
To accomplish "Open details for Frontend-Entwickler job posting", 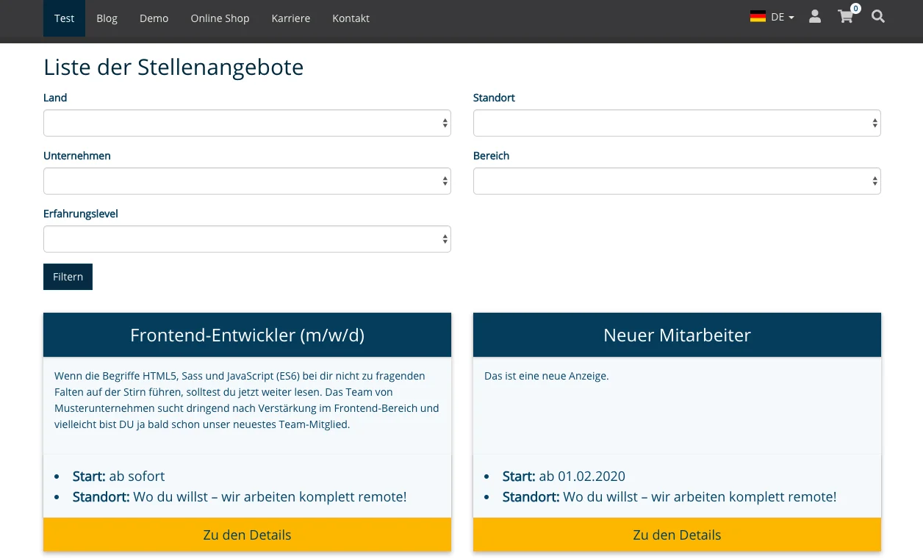I will [247, 535].
